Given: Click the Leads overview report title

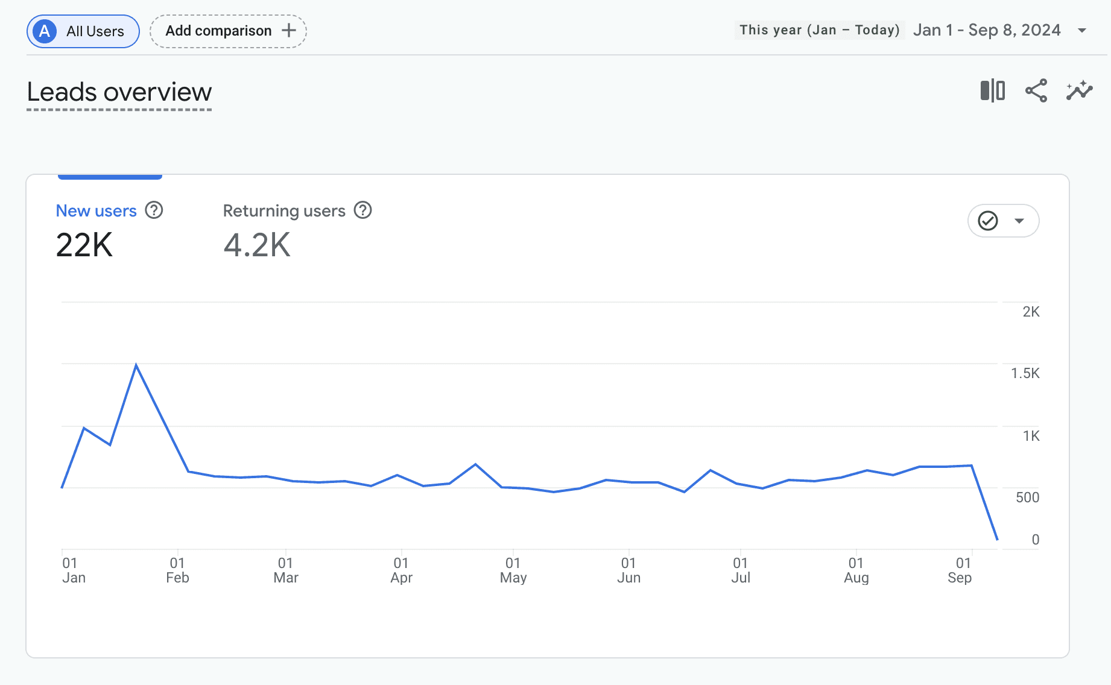Looking at the screenshot, I should tap(119, 92).
